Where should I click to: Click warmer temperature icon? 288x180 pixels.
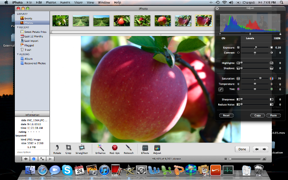(271, 84)
